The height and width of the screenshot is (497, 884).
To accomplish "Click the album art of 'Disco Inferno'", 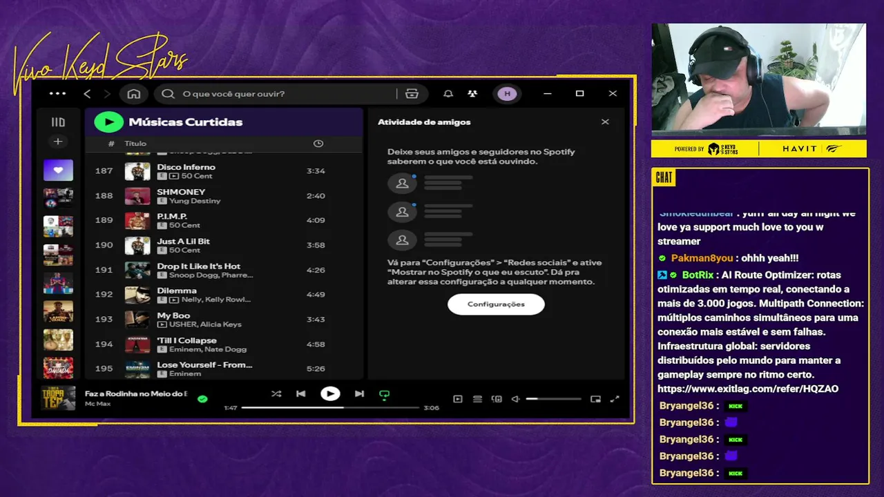I will pos(137,171).
